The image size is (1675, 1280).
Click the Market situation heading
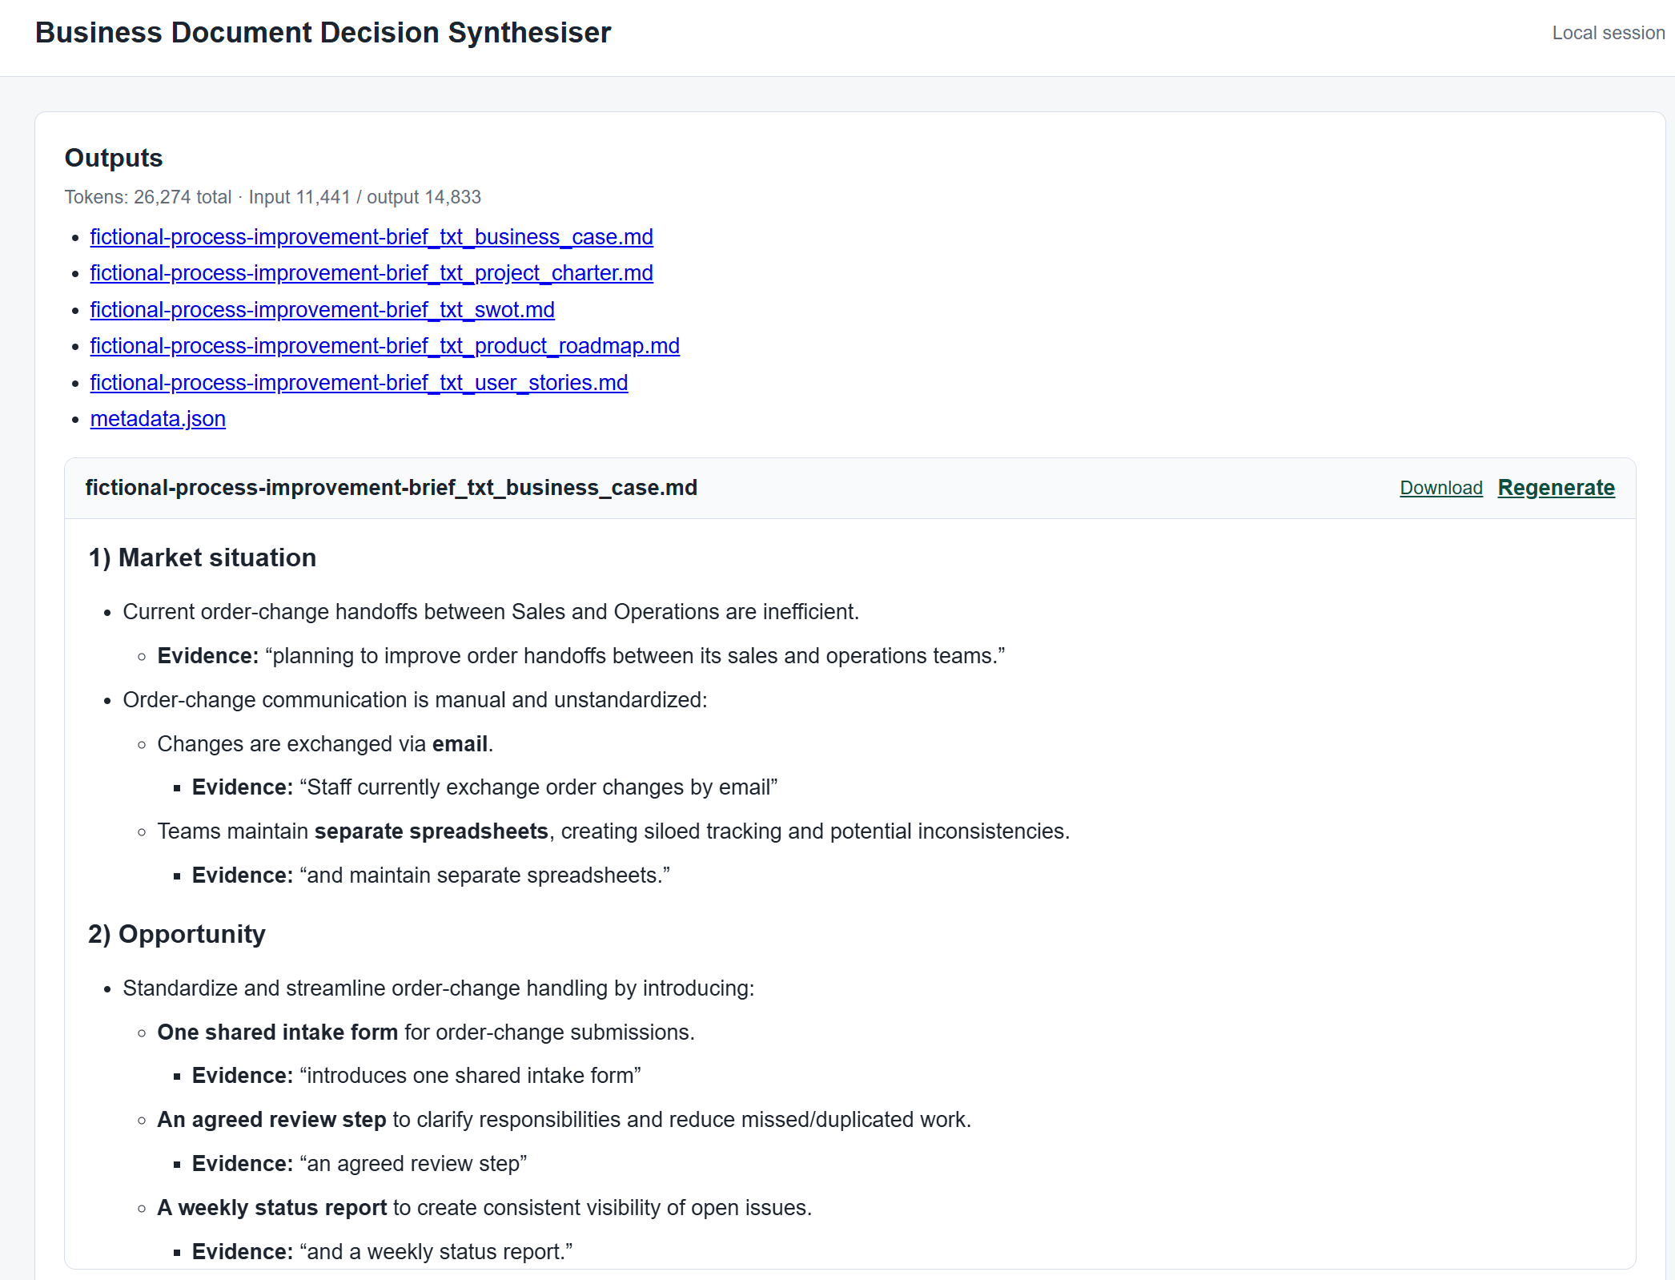(x=202, y=557)
